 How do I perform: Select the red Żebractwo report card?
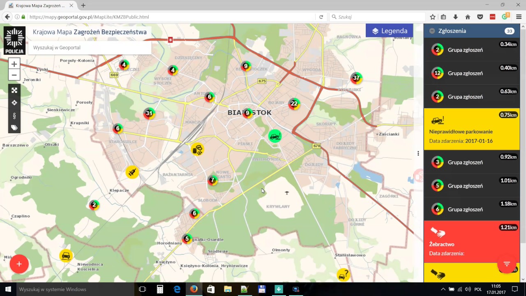[x=472, y=242]
